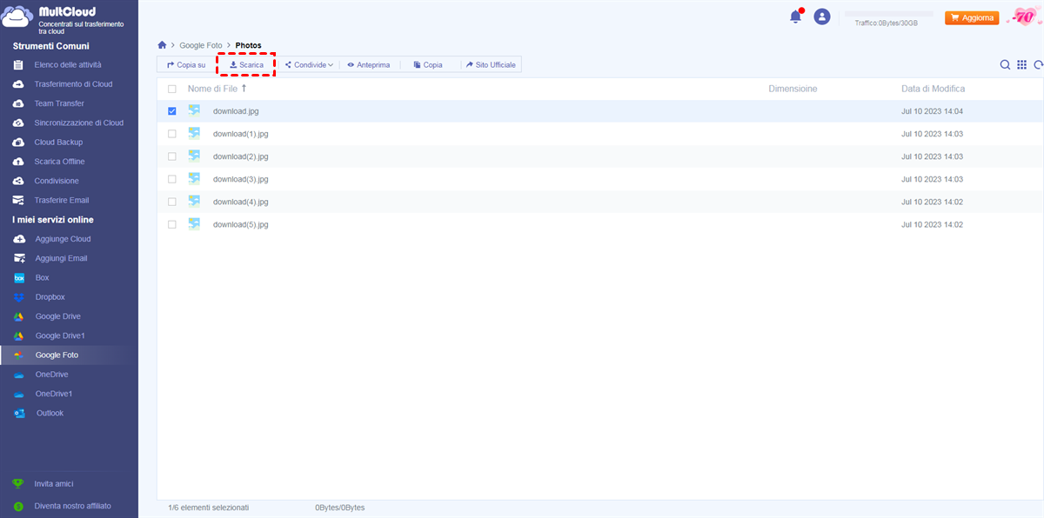1044x518 pixels.
Task: Check the download(3).jpg checkbox
Action: (172, 179)
